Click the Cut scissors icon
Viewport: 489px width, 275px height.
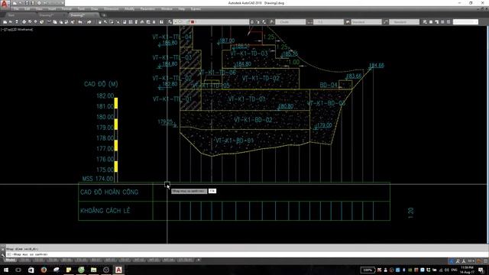(x=49, y=22)
